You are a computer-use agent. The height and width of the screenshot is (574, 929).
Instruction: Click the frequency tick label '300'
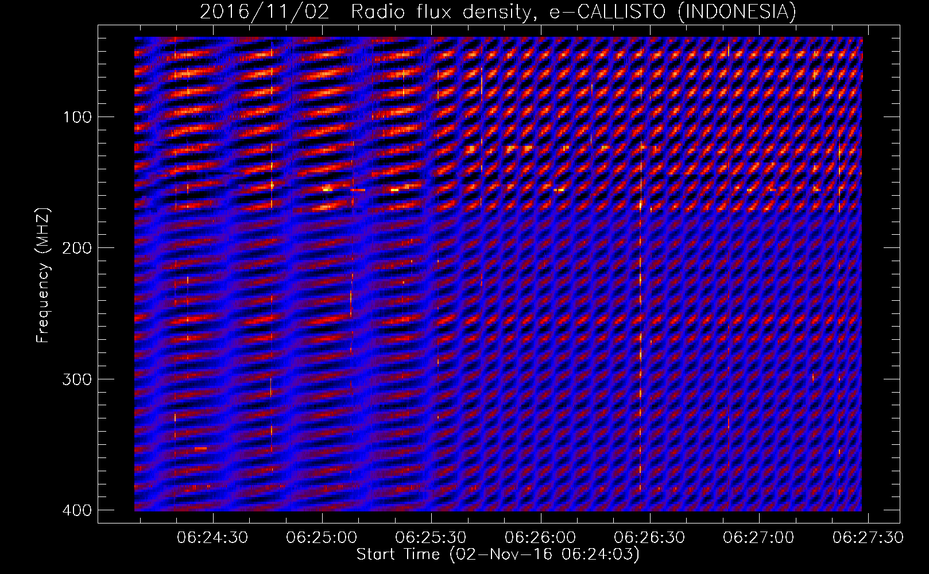pos(76,379)
